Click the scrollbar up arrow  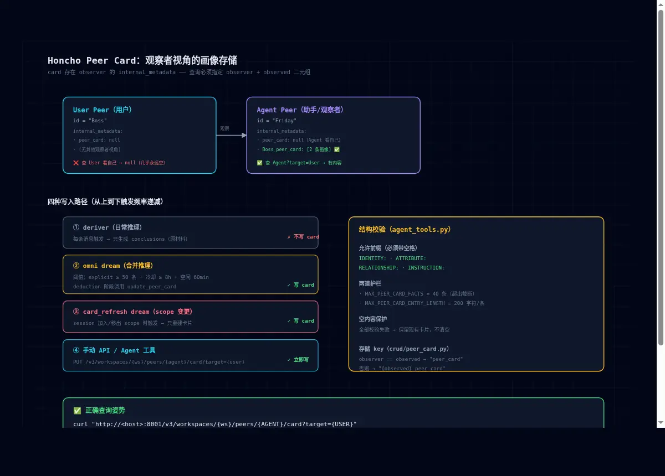pyautogui.click(x=661, y=4)
